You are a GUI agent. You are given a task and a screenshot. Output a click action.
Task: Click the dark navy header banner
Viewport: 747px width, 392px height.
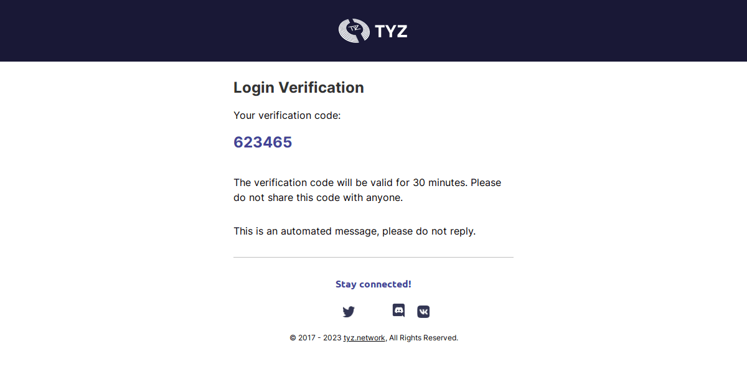point(374,30)
